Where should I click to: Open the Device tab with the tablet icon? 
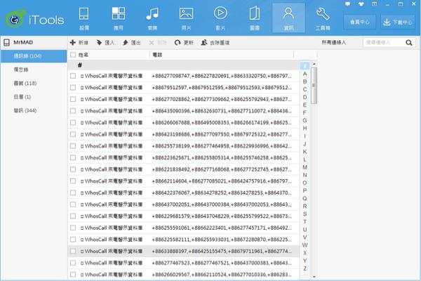click(84, 18)
